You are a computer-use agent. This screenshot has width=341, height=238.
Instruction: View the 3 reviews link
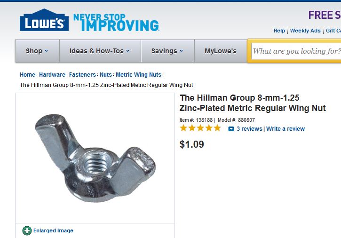pyautogui.click(x=249, y=129)
